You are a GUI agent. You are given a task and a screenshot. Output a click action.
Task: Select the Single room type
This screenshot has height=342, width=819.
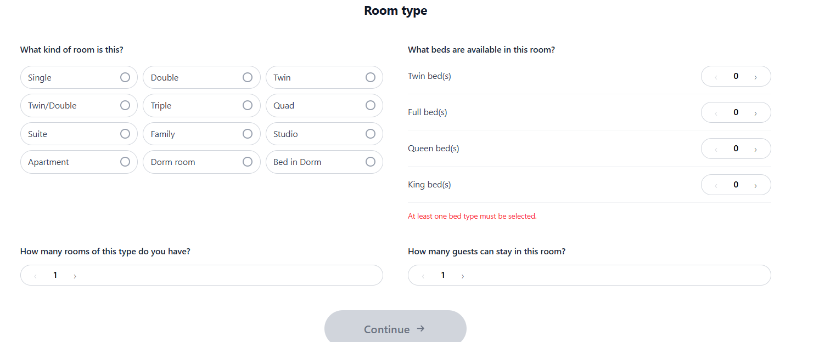point(79,77)
